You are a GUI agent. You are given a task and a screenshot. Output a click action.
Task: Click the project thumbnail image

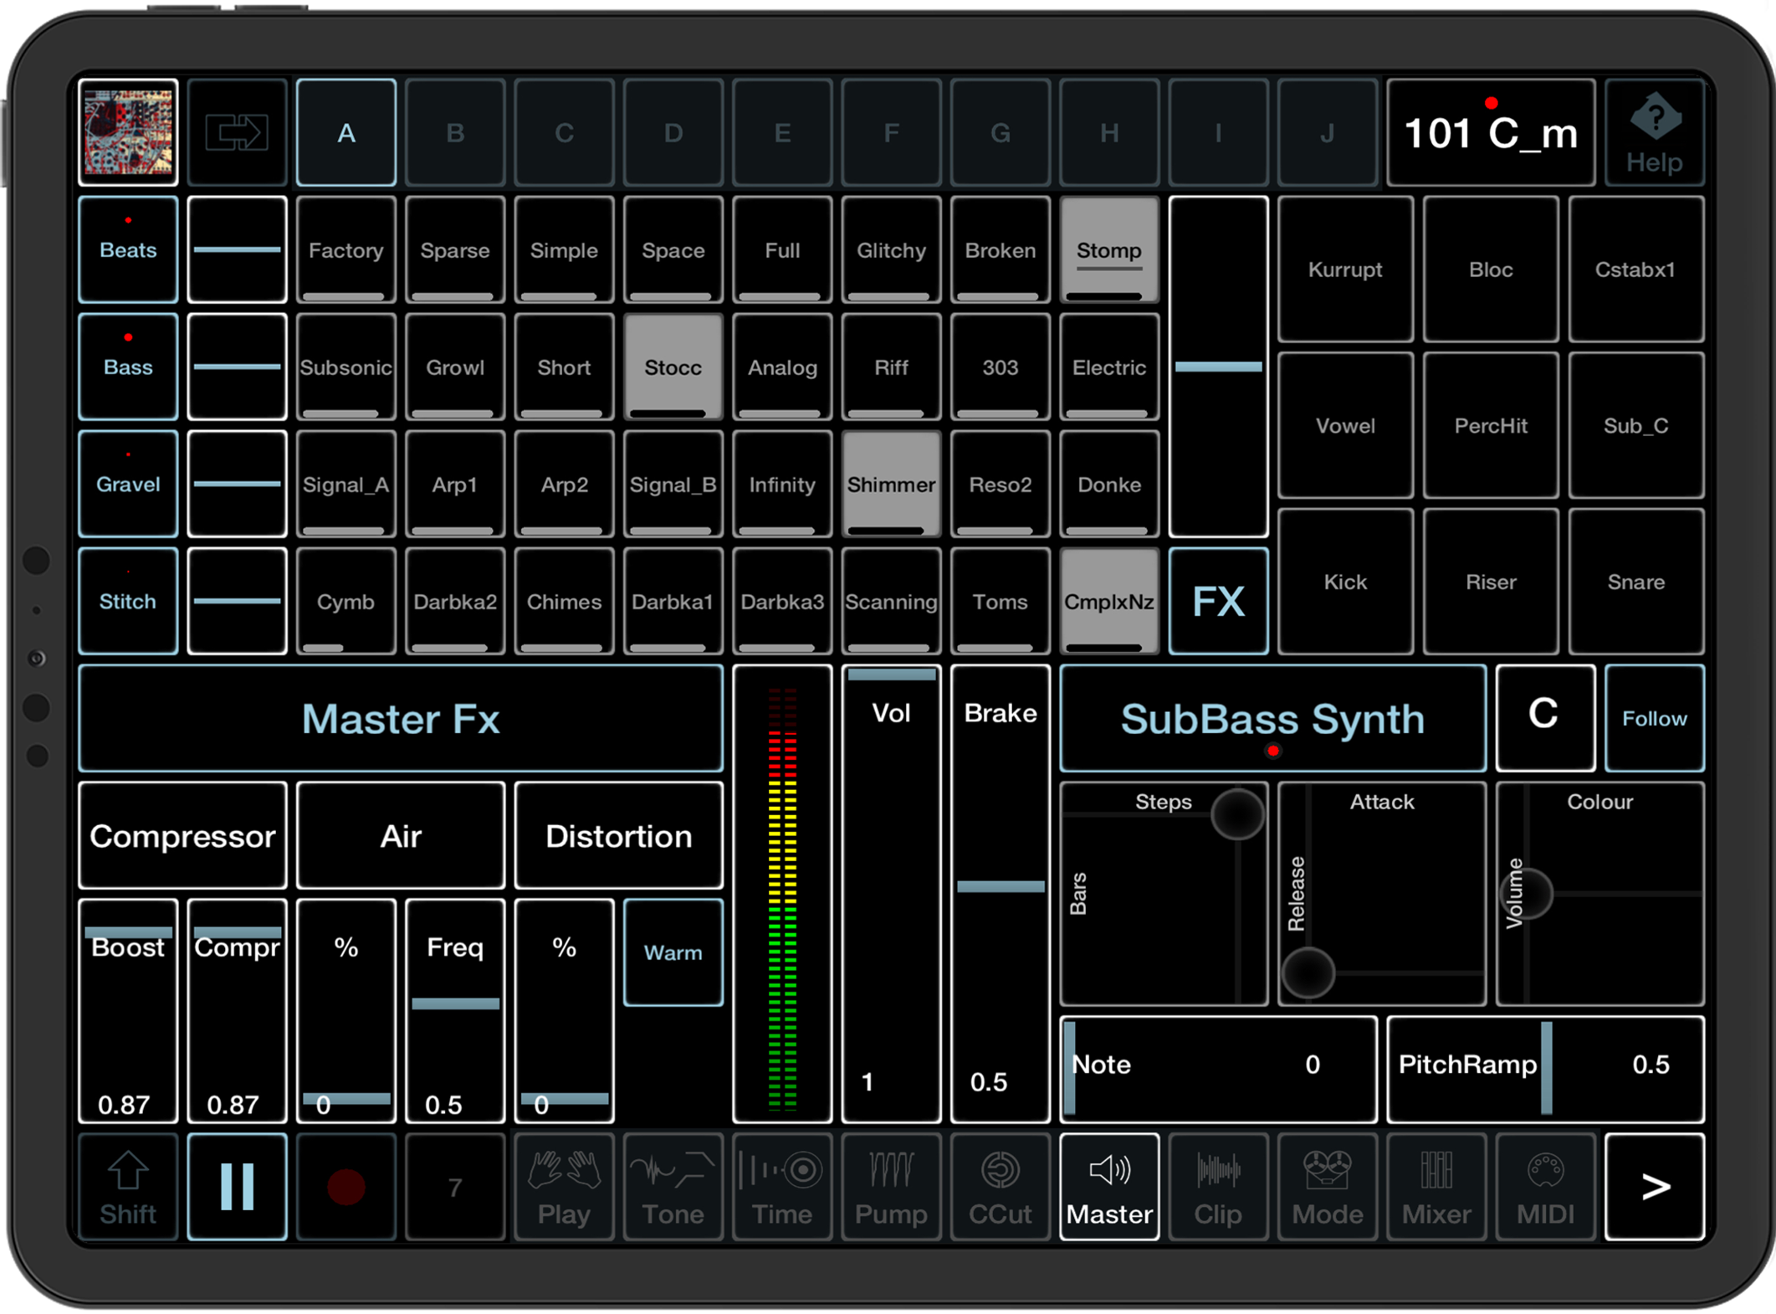(127, 132)
